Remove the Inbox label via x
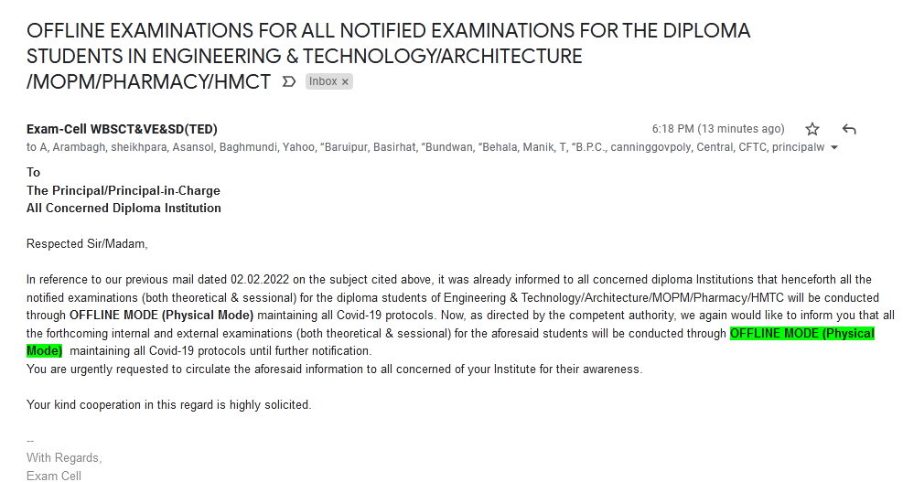 pyautogui.click(x=345, y=81)
